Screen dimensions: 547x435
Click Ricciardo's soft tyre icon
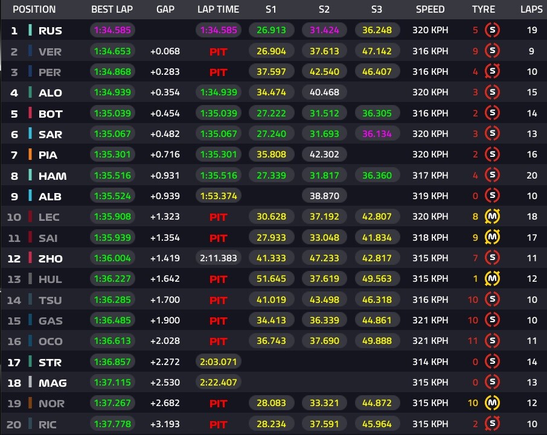point(493,424)
